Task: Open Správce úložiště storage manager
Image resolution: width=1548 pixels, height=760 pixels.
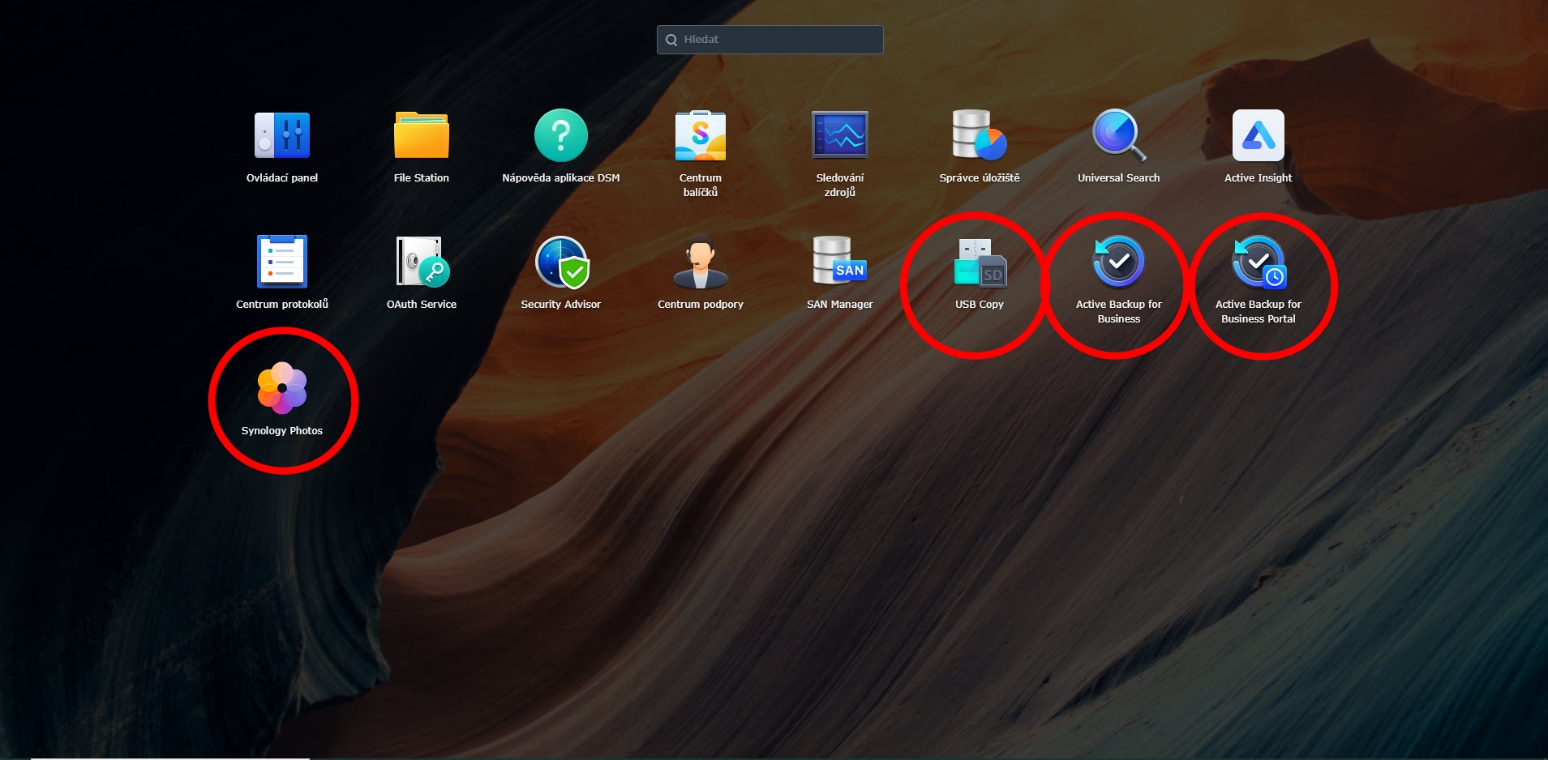Action: click(979, 136)
